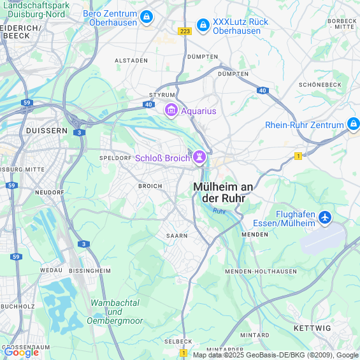Screen dimensions: 360x360
Task: Click the Kettwig district label
Action: [312, 328]
